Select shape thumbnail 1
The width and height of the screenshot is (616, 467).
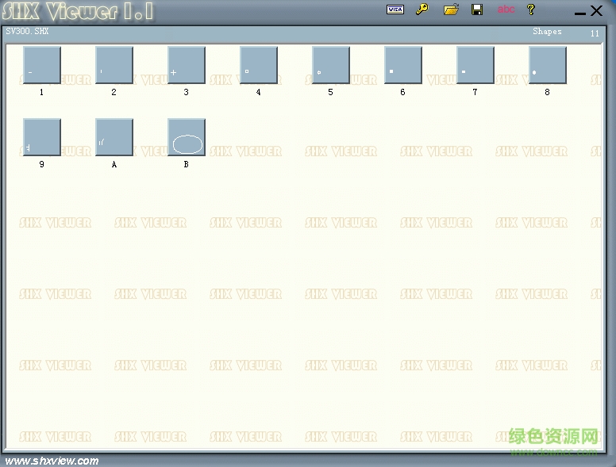click(42, 65)
